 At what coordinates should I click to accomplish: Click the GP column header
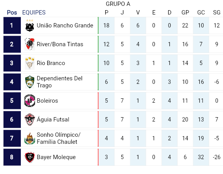[185, 13]
